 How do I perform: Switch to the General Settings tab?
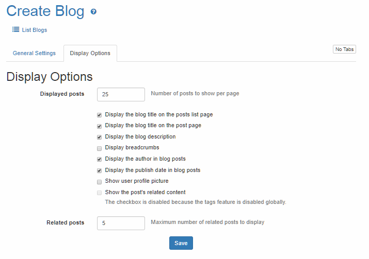click(34, 53)
